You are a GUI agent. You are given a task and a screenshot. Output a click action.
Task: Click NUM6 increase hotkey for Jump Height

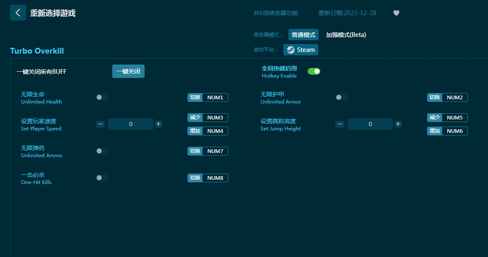(454, 131)
